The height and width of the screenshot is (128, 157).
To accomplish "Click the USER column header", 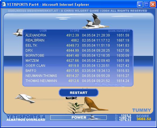I will pyautogui.click(x=43, y=31).
